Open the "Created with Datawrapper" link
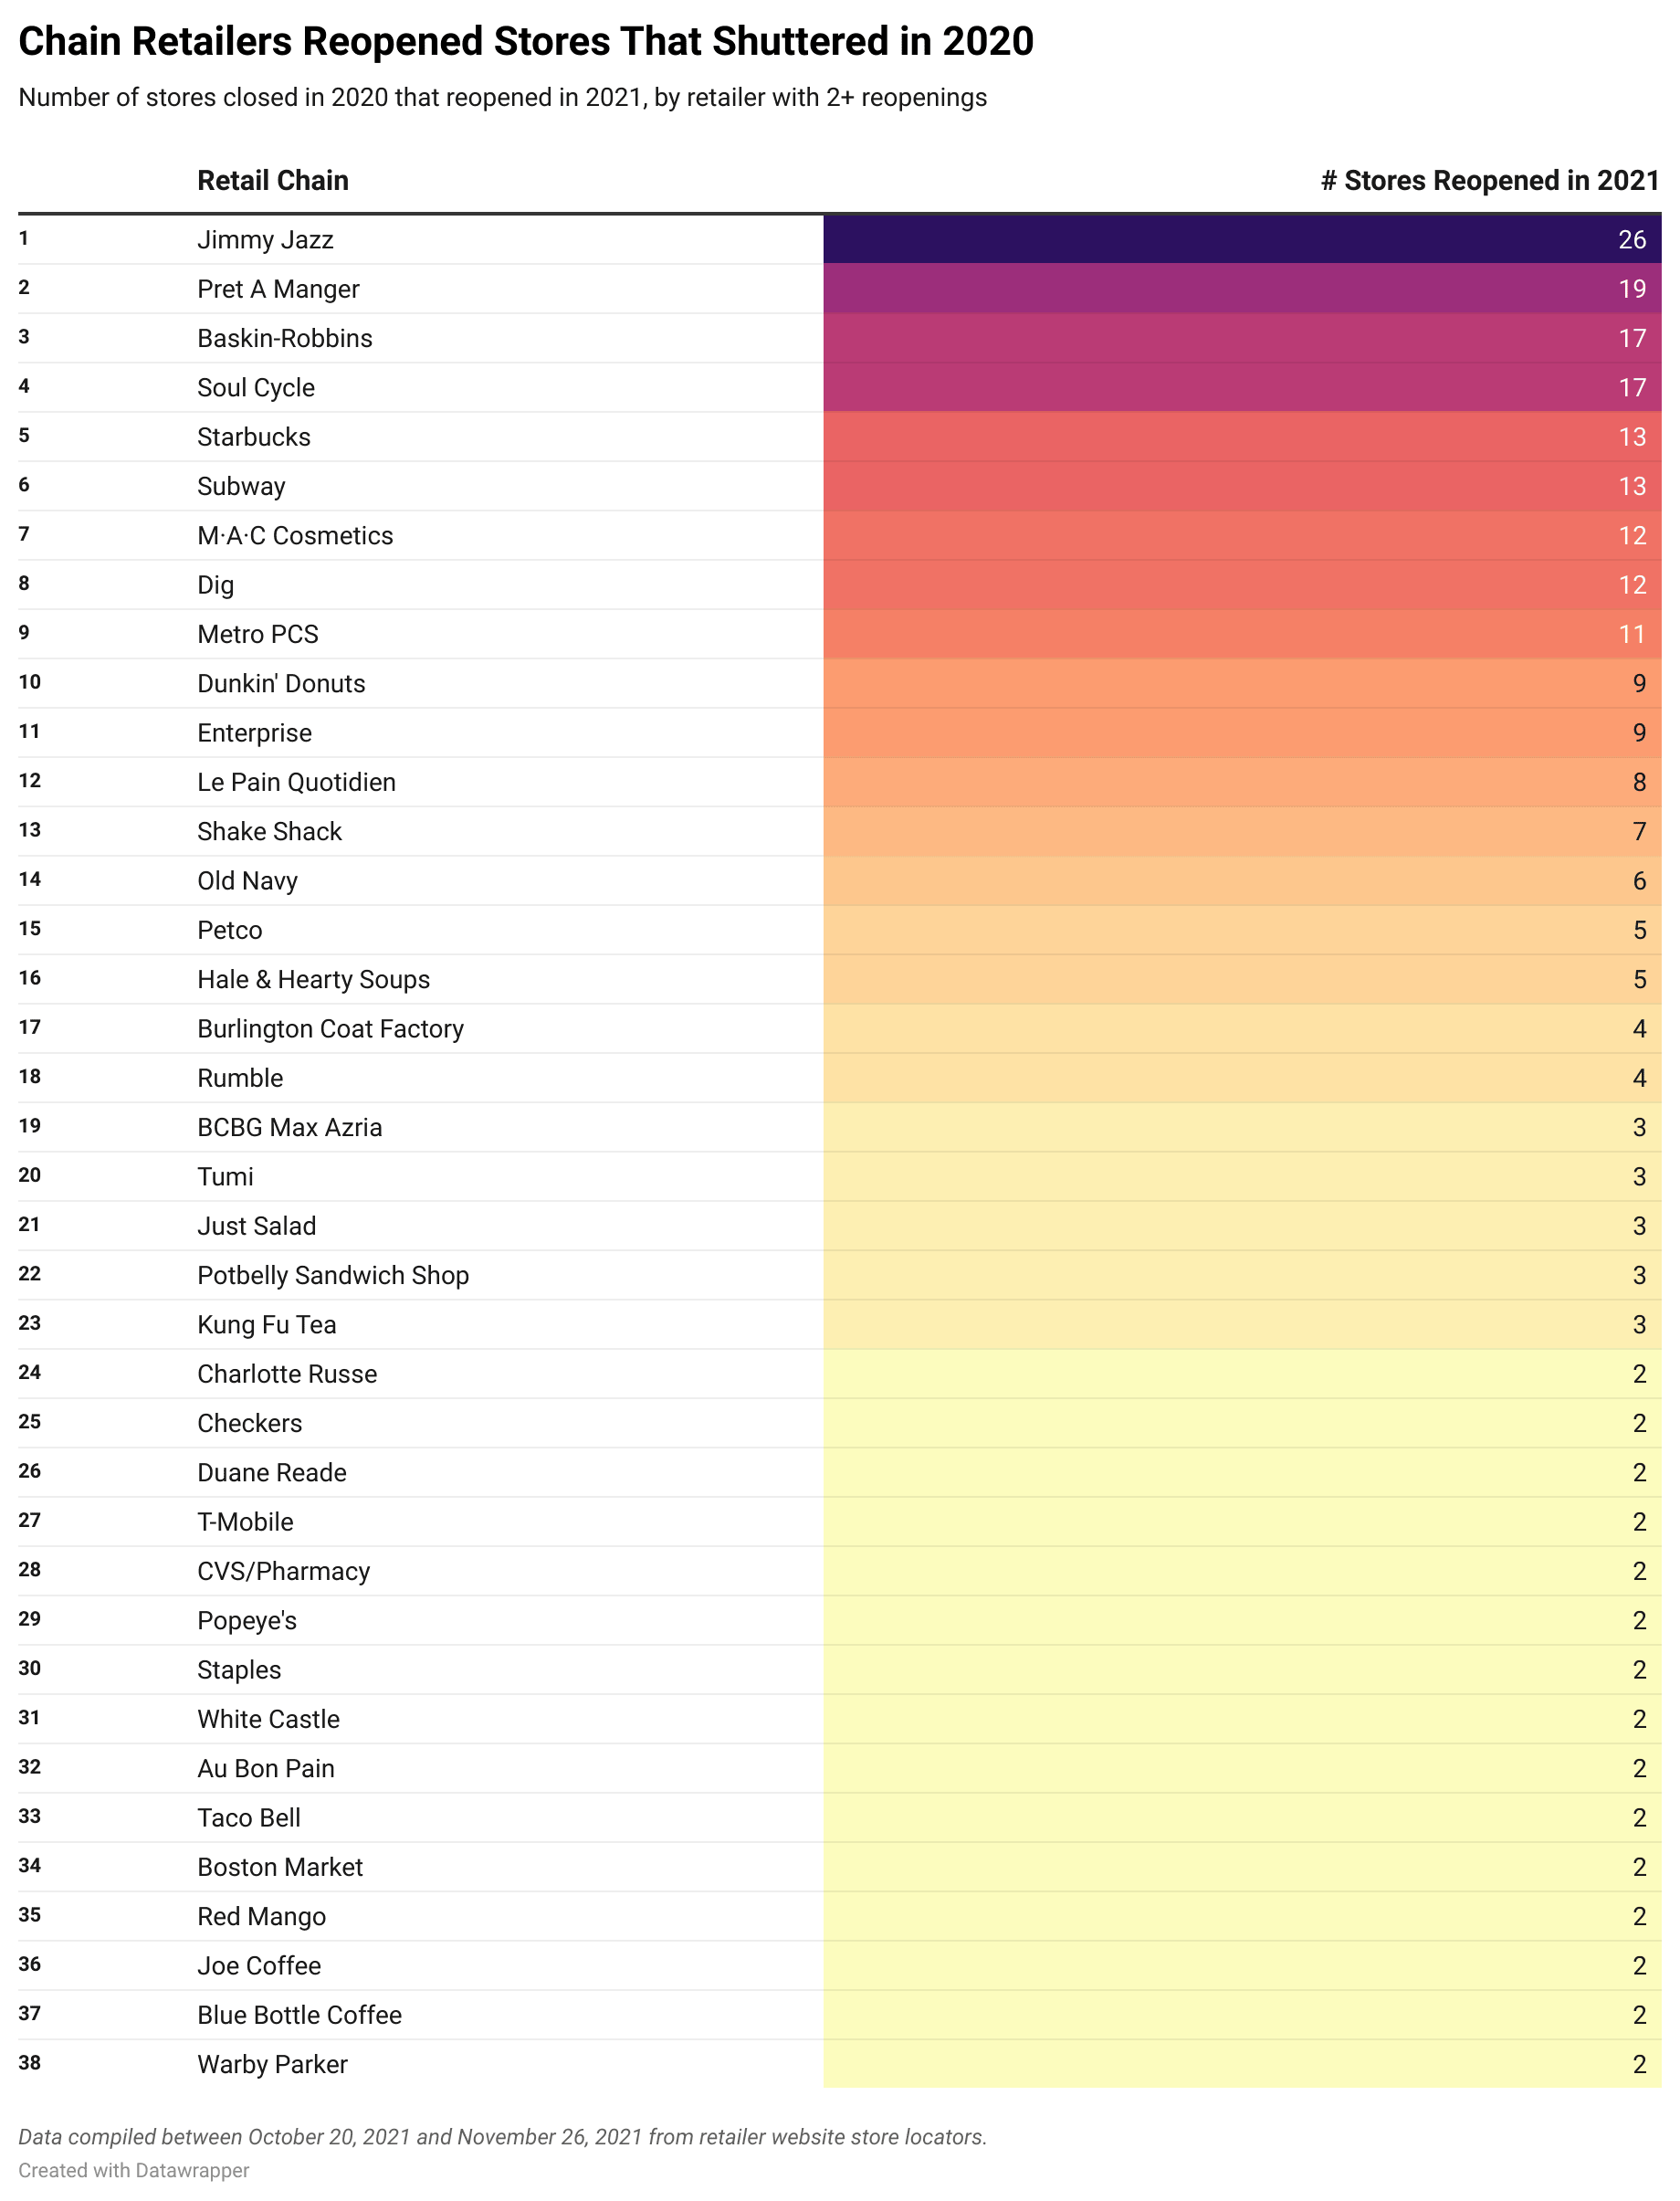This screenshot has width=1680, height=2201. coord(134,2170)
